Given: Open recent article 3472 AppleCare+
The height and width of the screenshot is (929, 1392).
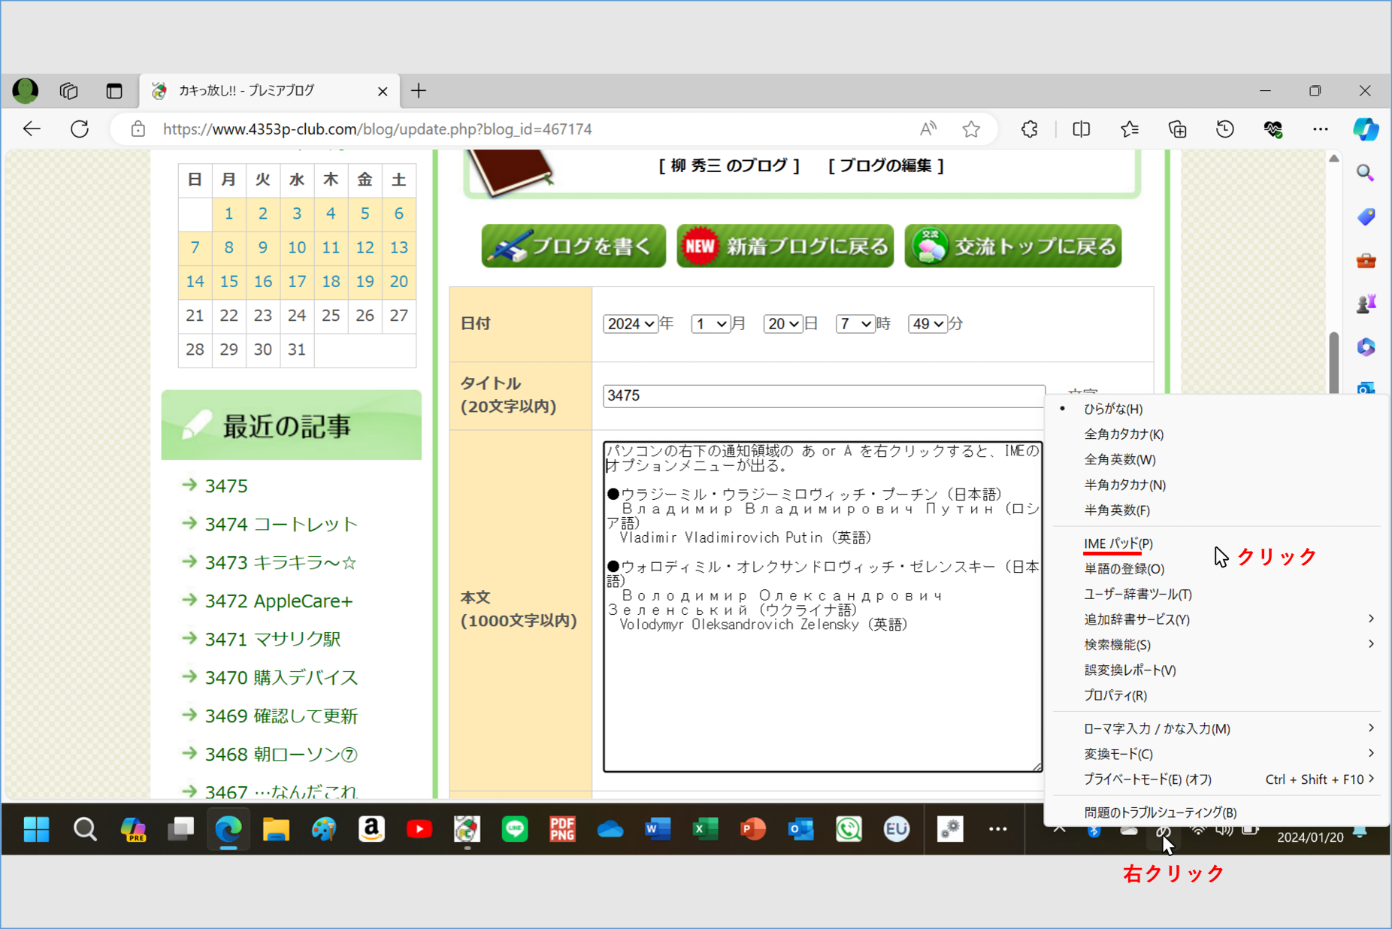Looking at the screenshot, I should tap(279, 601).
